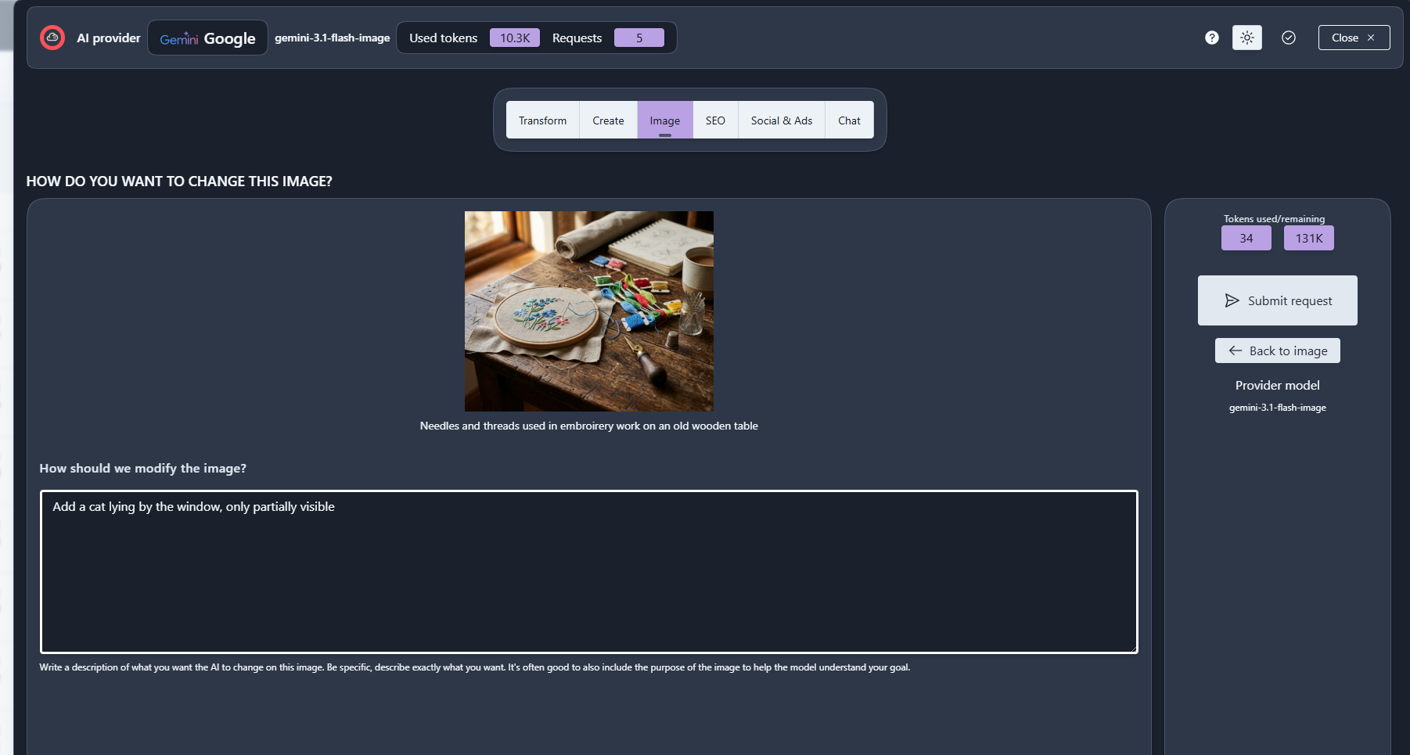Image resolution: width=1410 pixels, height=755 pixels.
Task: Open the Social & Ads tab
Action: pyautogui.click(x=782, y=120)
